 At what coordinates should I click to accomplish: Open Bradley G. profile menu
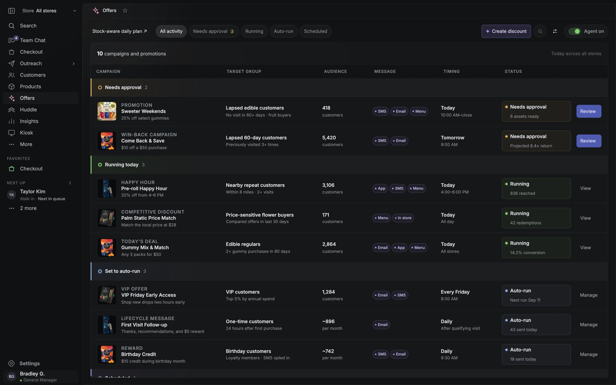41,377
